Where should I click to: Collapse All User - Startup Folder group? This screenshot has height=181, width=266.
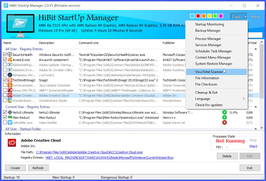coord(256,129)
